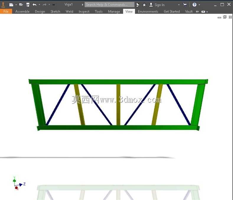Switch to the Sketch tab
The width and height of the screenshot is (233, 200).
click(x=55, y=11)
